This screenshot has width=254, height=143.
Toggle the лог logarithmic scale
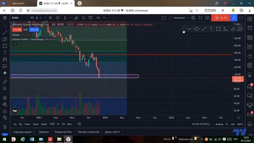[233, 124]
